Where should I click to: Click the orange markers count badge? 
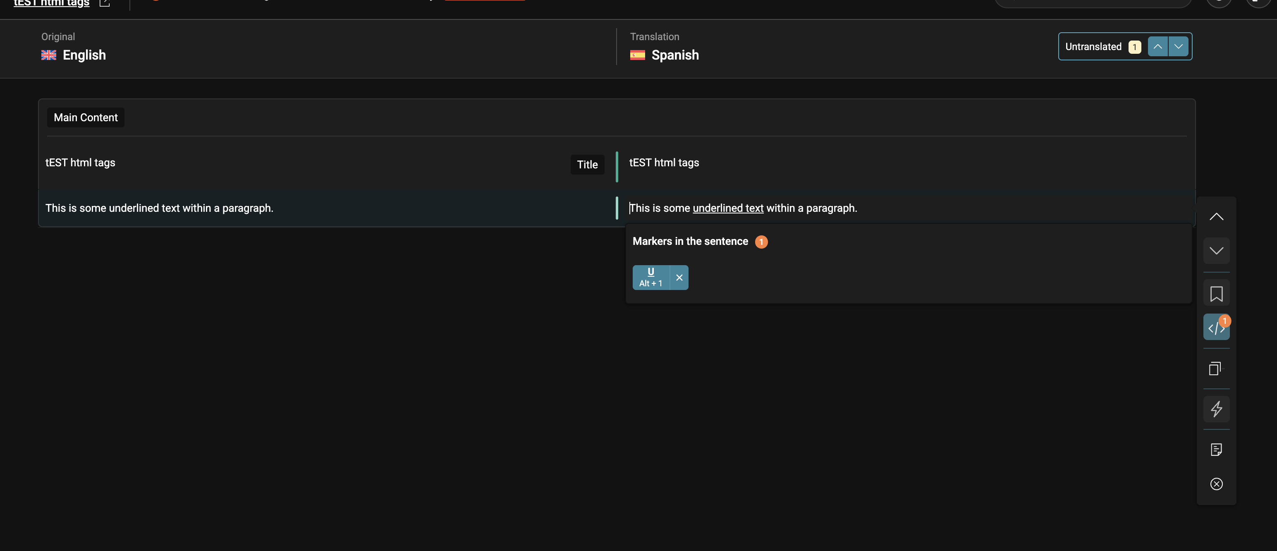761,242
